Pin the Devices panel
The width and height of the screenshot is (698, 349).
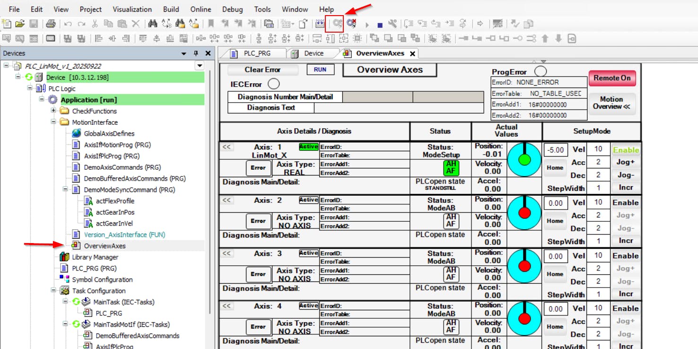coord(196,53)
